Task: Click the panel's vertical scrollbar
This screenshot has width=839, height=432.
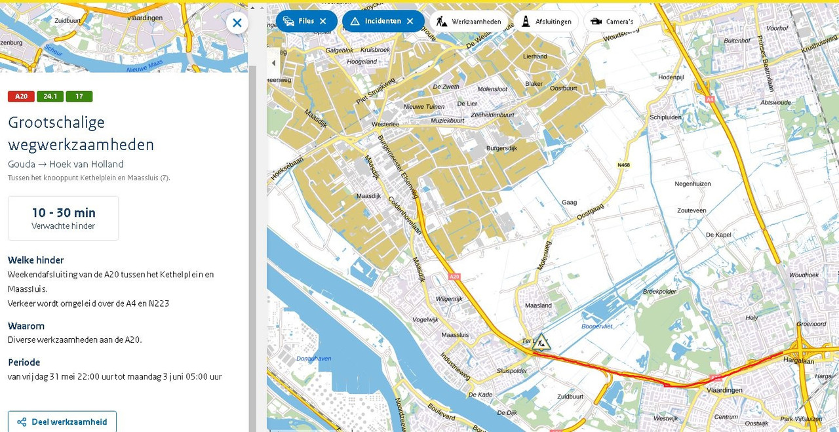Action: [252, 249]
